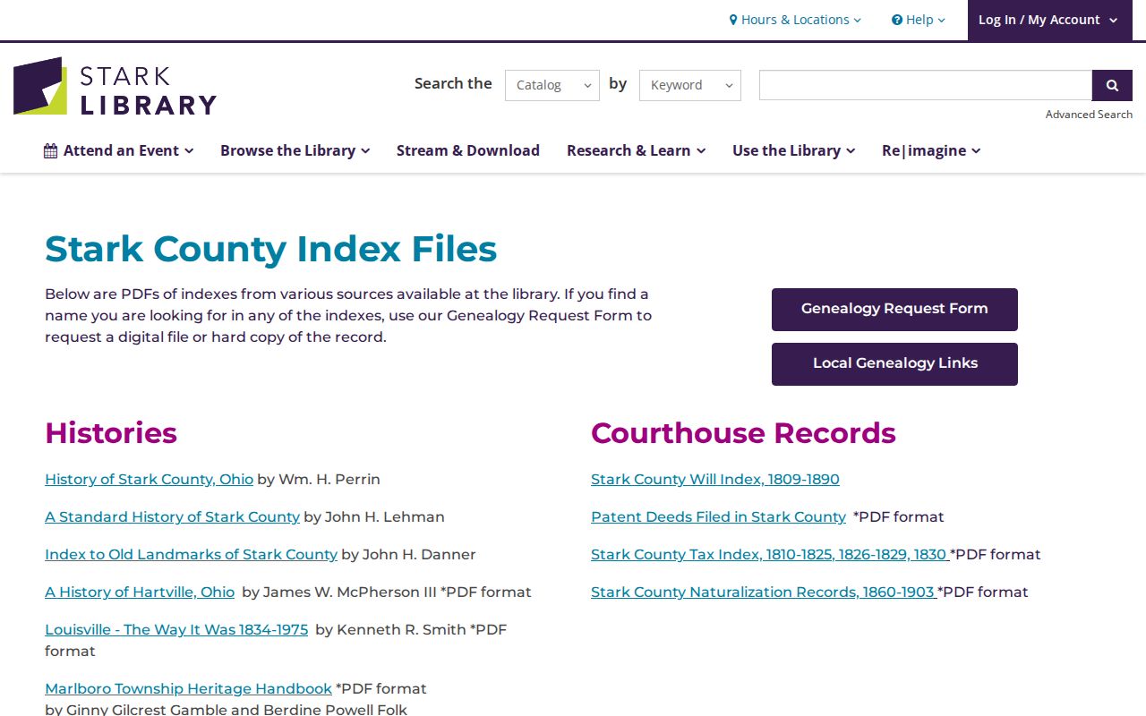Click the Genealogy Request Form button
1146x716 pixels.
coord(894,310)
